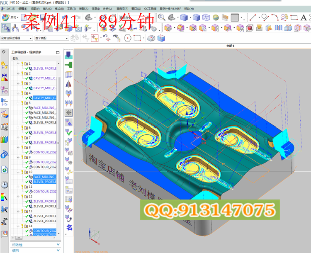
Task: Open the Reuse Library books icon
Action: point(5,139)
